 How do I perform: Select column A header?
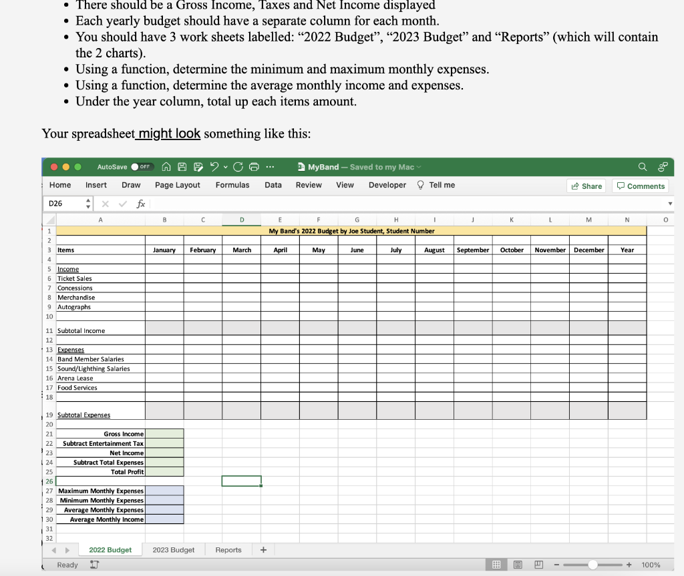[x=100, y=220]
